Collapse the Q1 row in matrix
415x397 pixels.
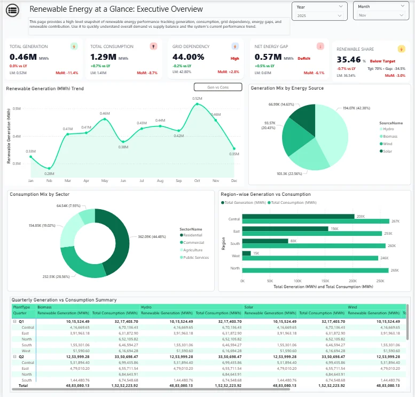14,322
